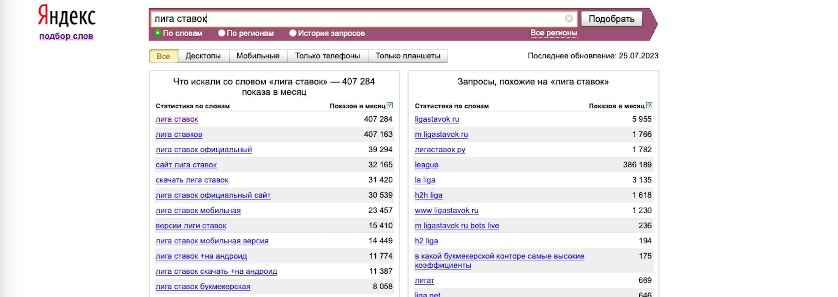Open the 'лига ставок официальный' query link

coord(204,150)
